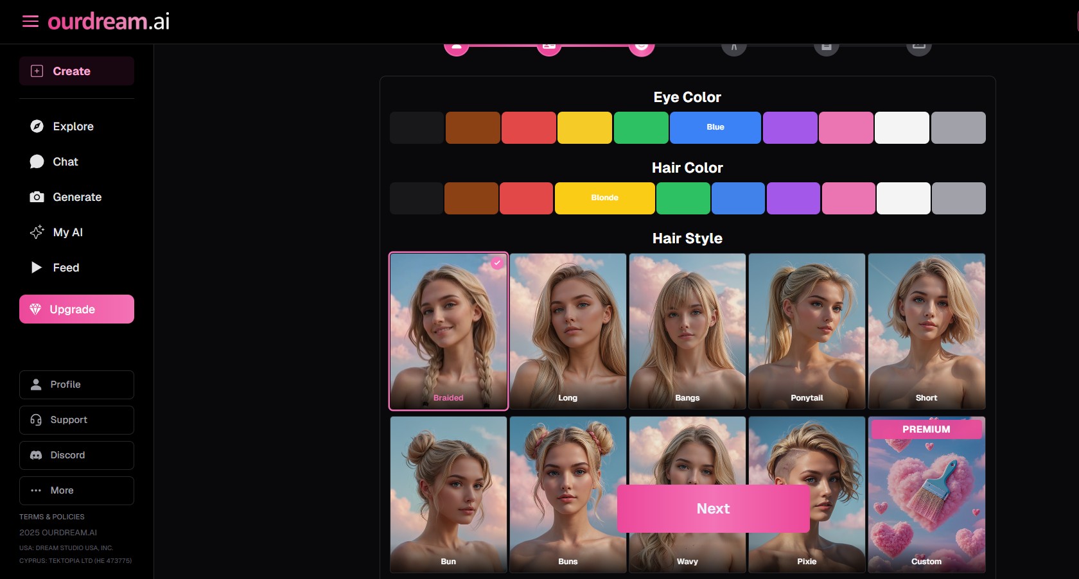Screen dimensions: 1079x579
Task: Click the Generate camera icon
Action: pos(37,197)
